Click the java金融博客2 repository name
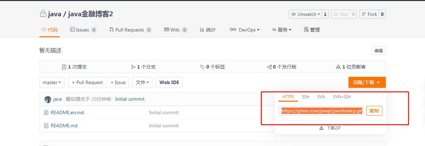This screenshot has width=425, height=146. tap(91, 14)
